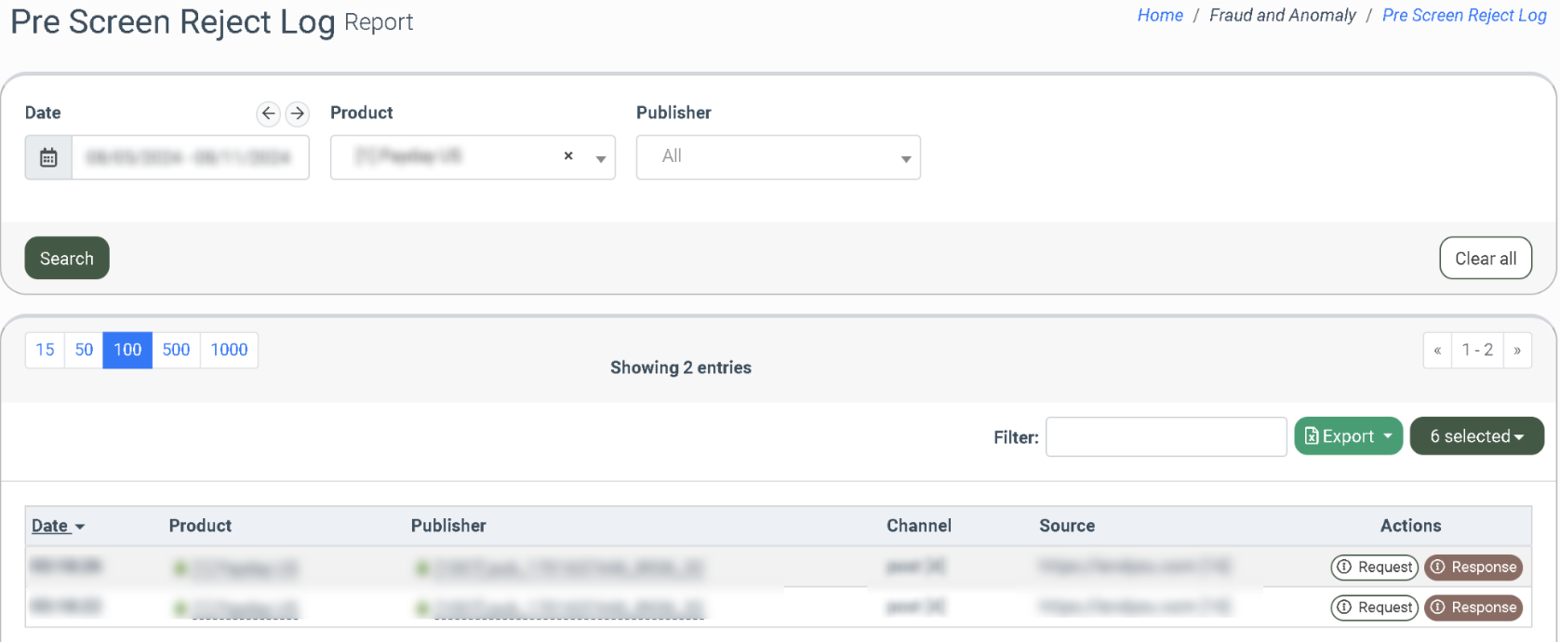1560x642 pixels.
Task: Select 1000 entries per page
Action: [x=229, y=350]
